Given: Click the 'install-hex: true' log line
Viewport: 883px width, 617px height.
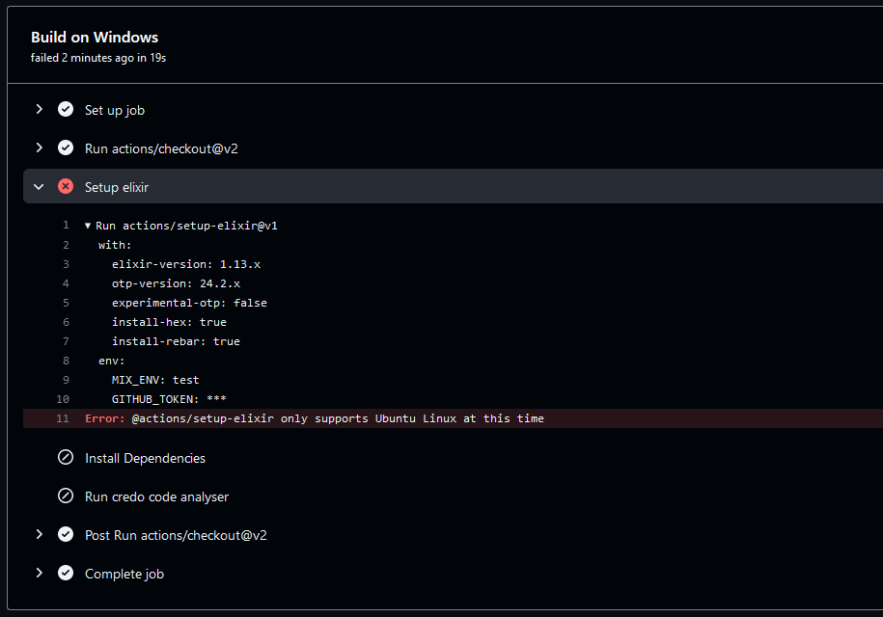Looking at the screenshot, I should (169, 322).
